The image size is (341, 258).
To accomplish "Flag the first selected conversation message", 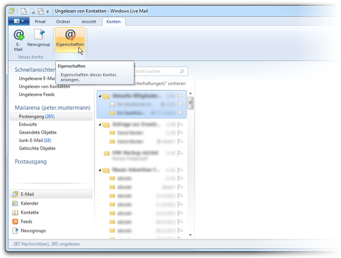I will coord(180,96).
